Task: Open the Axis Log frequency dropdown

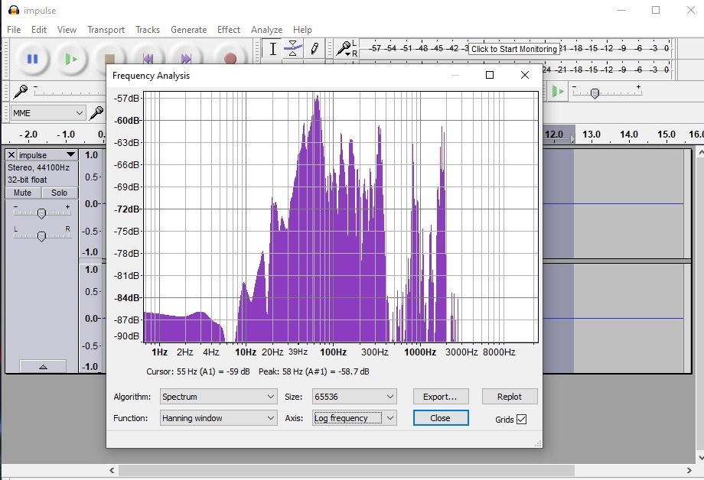Action: [354, 418]
